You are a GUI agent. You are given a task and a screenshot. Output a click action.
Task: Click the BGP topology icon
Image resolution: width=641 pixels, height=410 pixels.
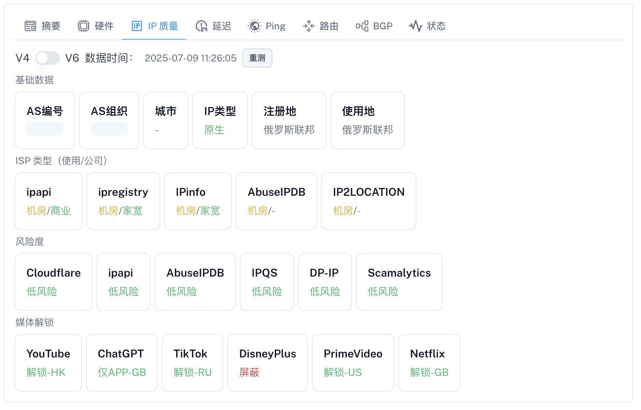click(x=363, y=26)
